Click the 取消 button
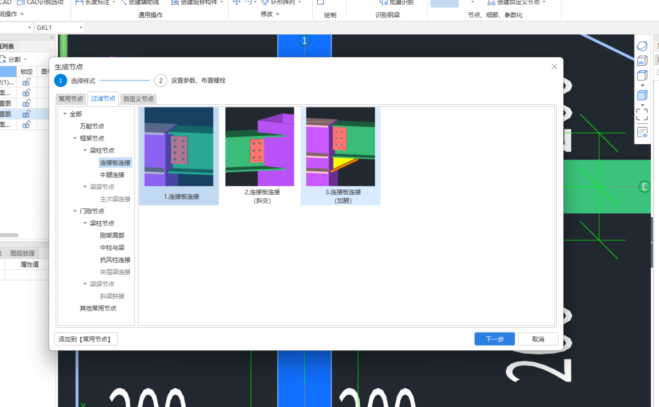This screenshot has height=407, width=659. pyautogui.click(x=538, y=339)
